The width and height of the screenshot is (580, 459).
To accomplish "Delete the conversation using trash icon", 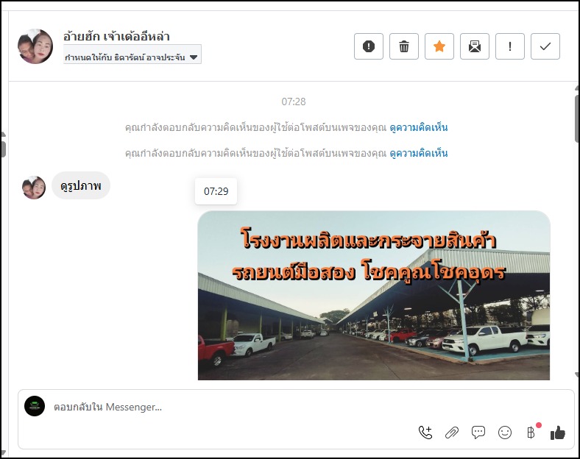I will (x=404, y=46).
